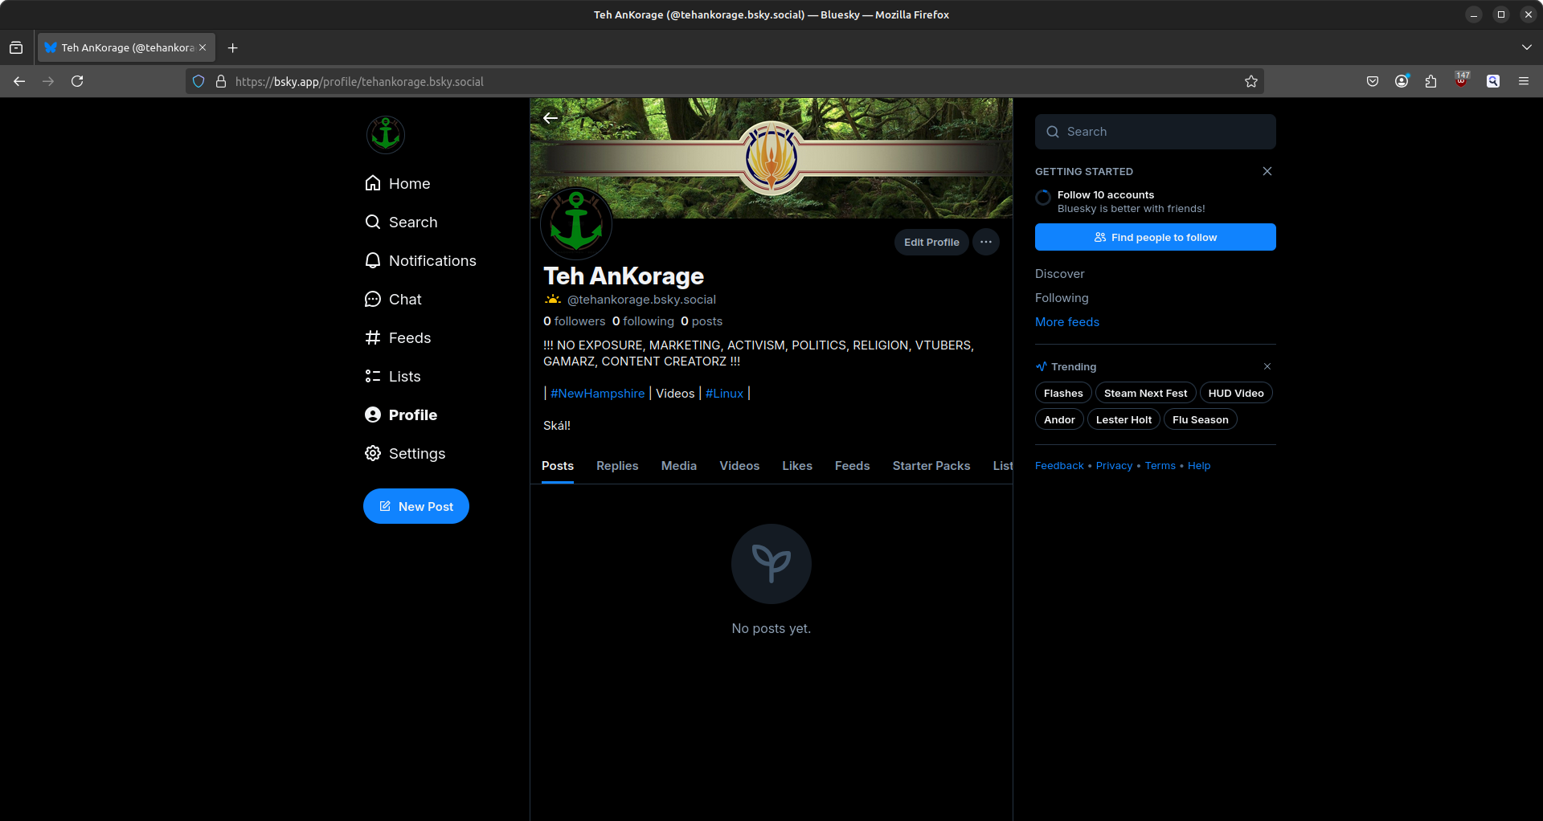Open the Lester Holt trending topic
The width and height of the screenshot is (1543, 821).
pos(1123,419)
